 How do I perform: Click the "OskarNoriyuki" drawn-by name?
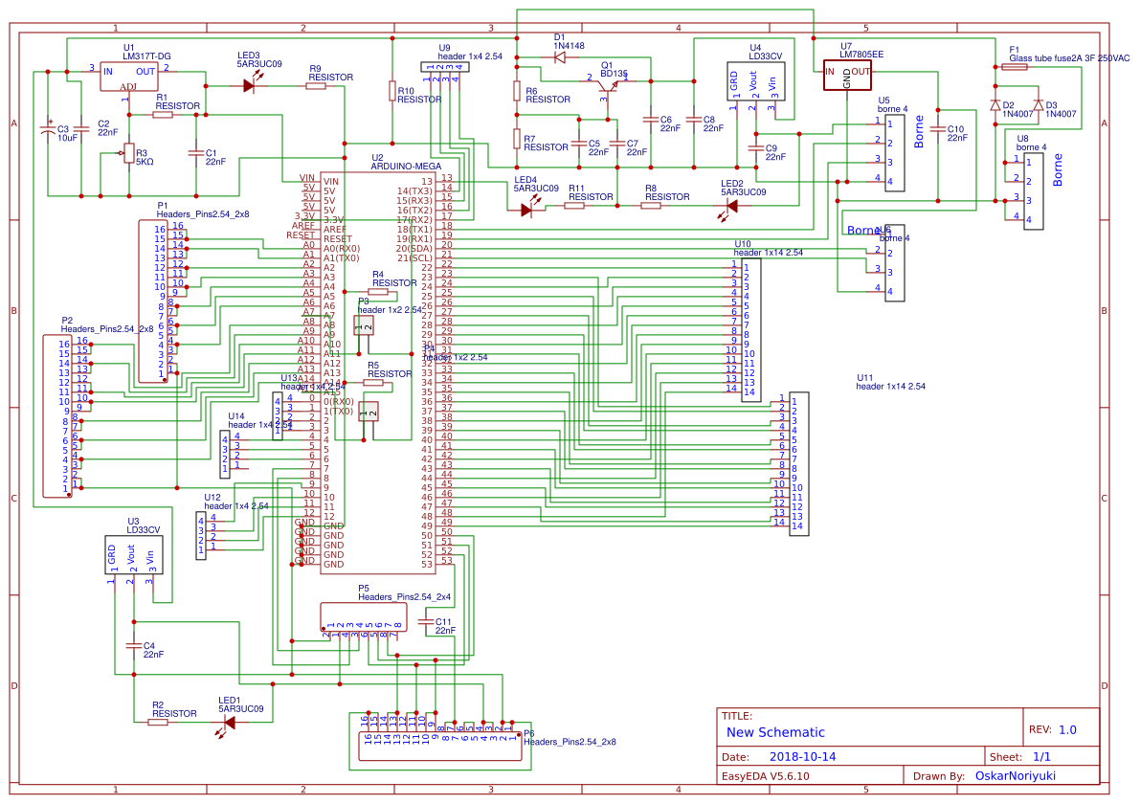coord(1016,775)
